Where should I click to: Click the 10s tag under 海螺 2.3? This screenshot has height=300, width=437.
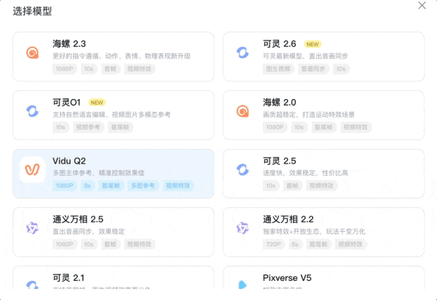pos(89,69)
